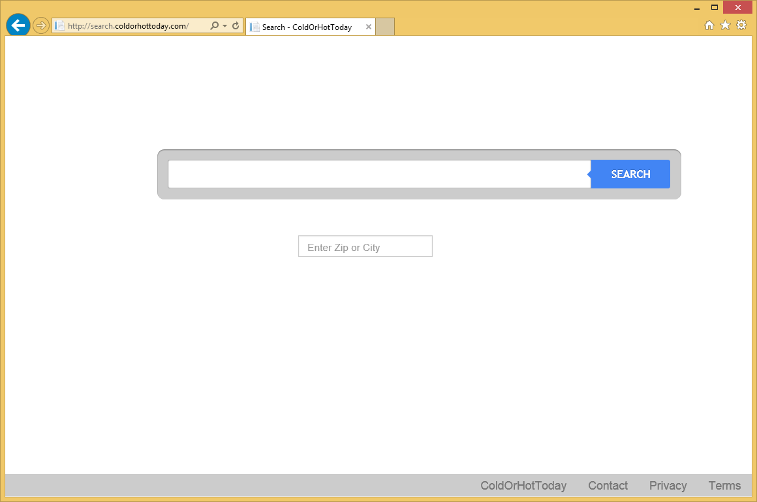Click the blue SEARCH button
The height and width of the screenshot is (502, 757).
click(x=630, y=174)
